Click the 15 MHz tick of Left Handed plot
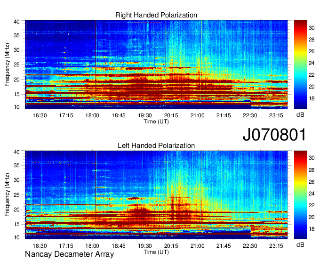320x260 pixels. (x=16, y=225)
